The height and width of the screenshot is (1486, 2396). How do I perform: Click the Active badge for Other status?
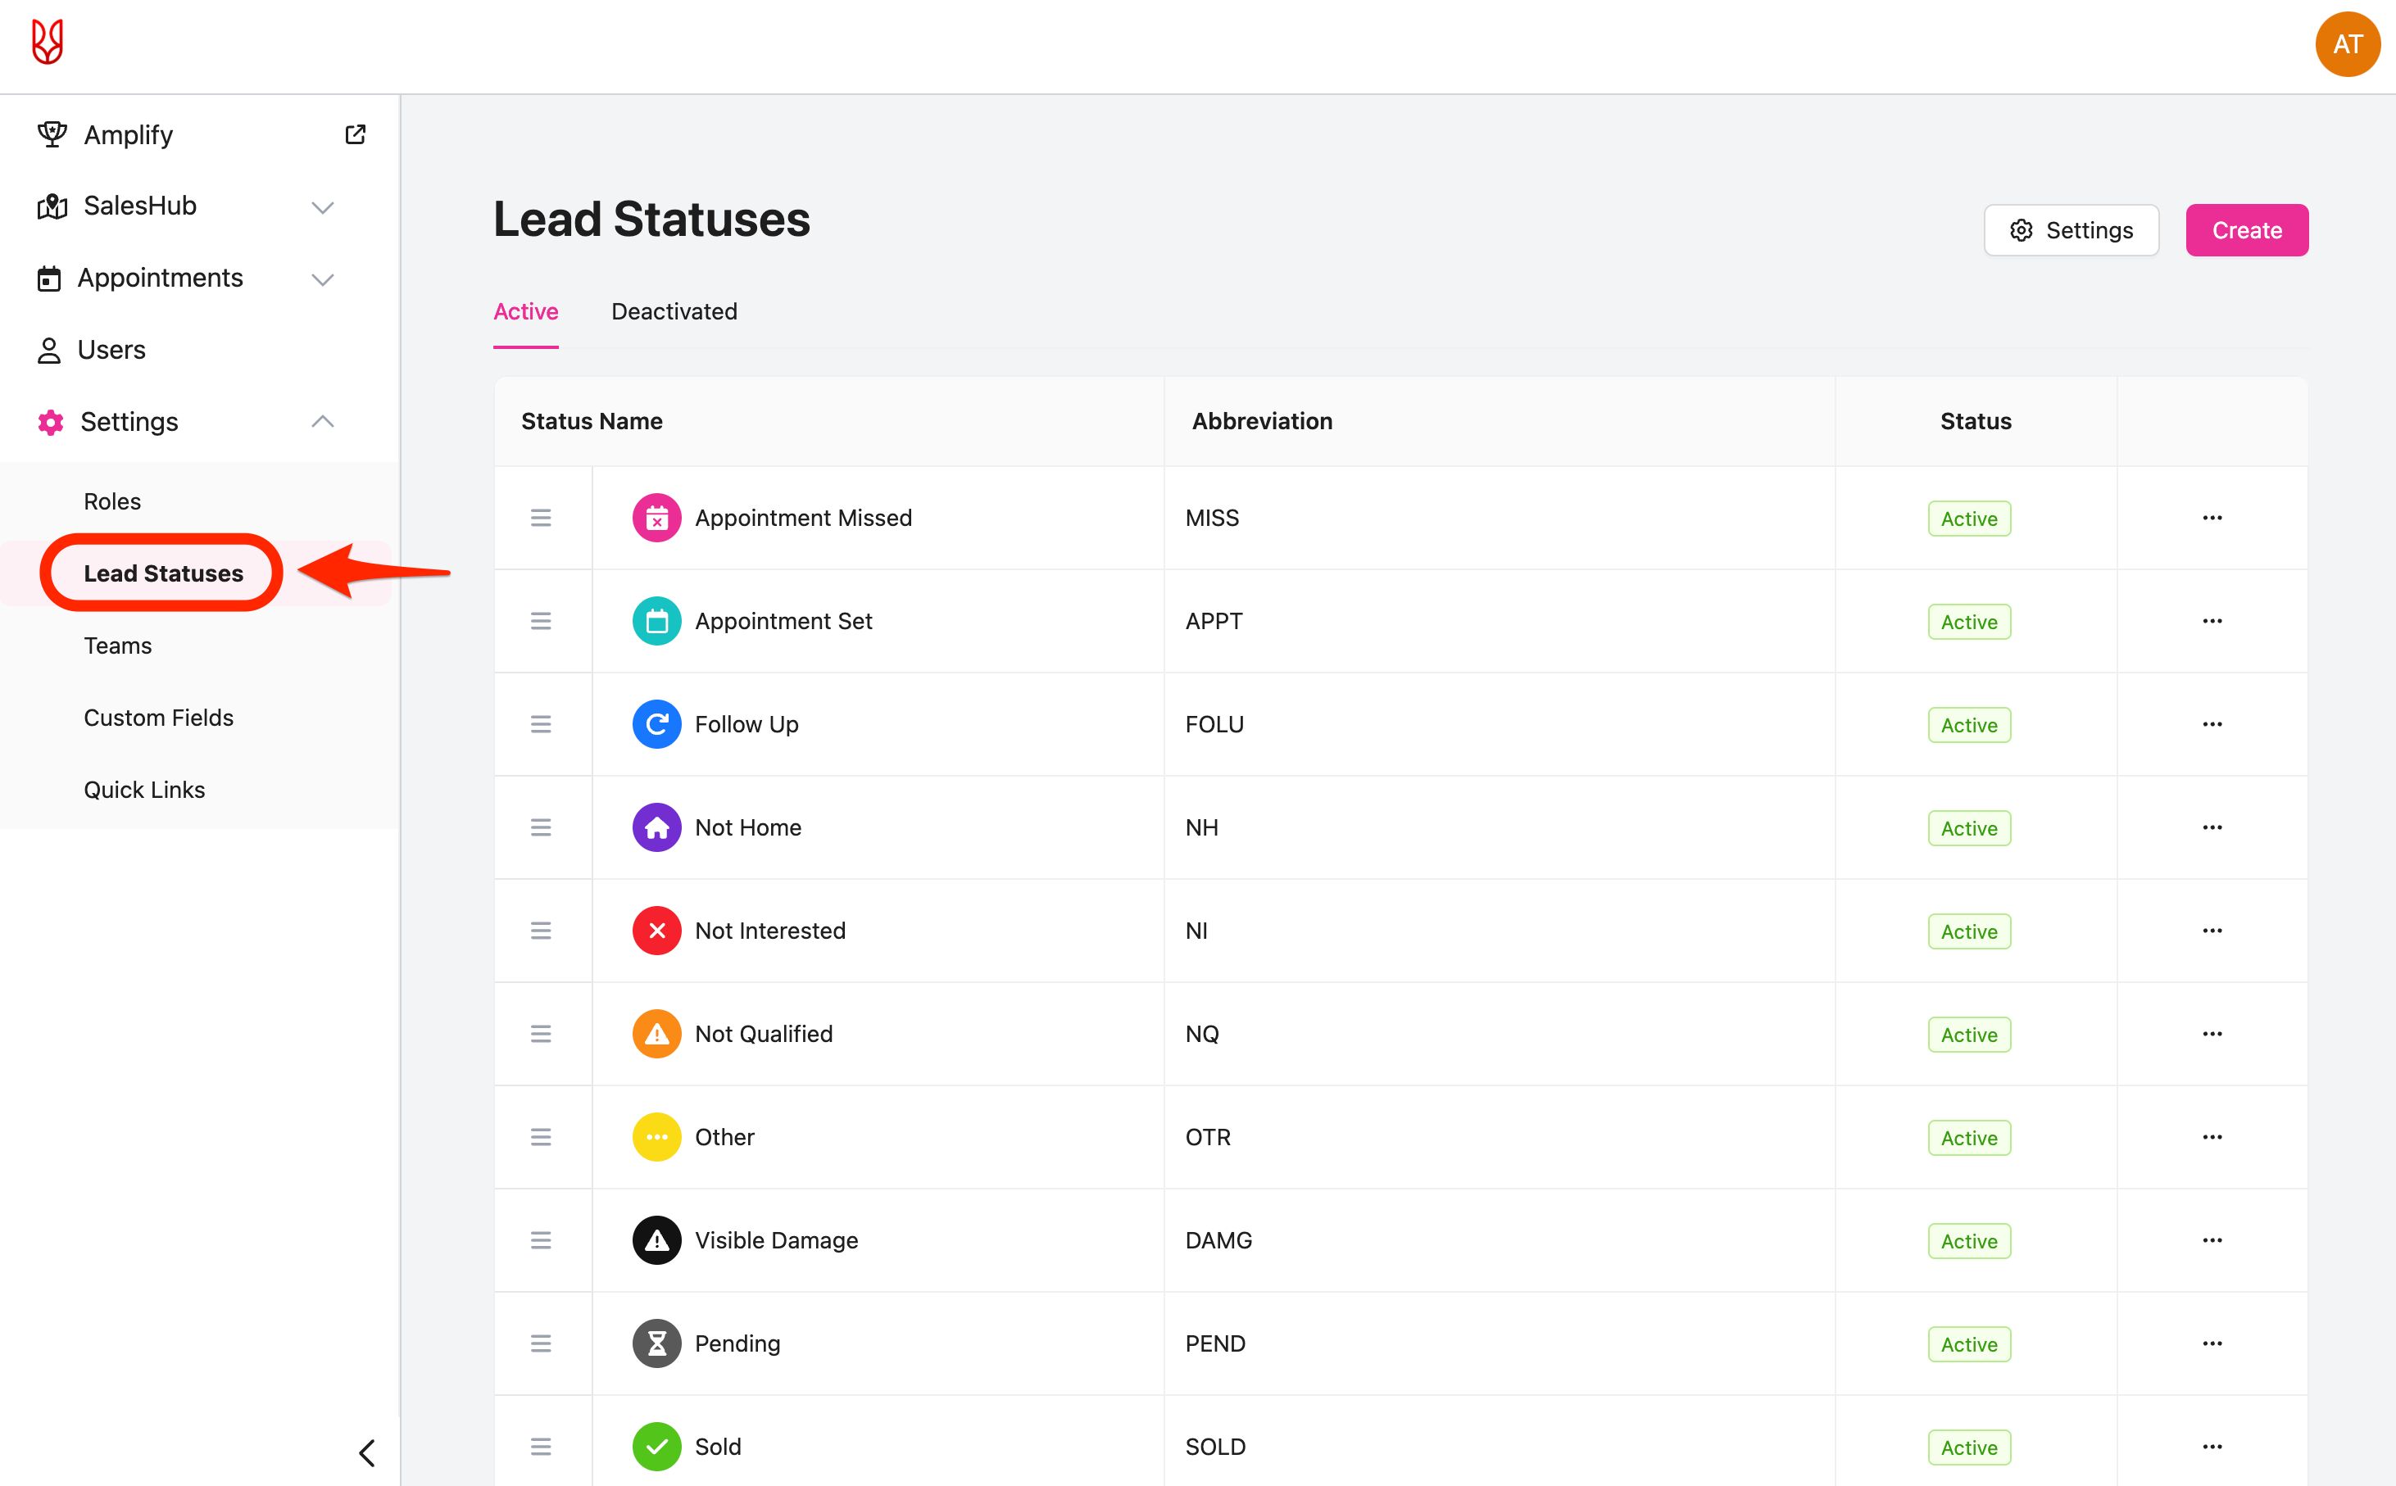coord(1968,1138)
